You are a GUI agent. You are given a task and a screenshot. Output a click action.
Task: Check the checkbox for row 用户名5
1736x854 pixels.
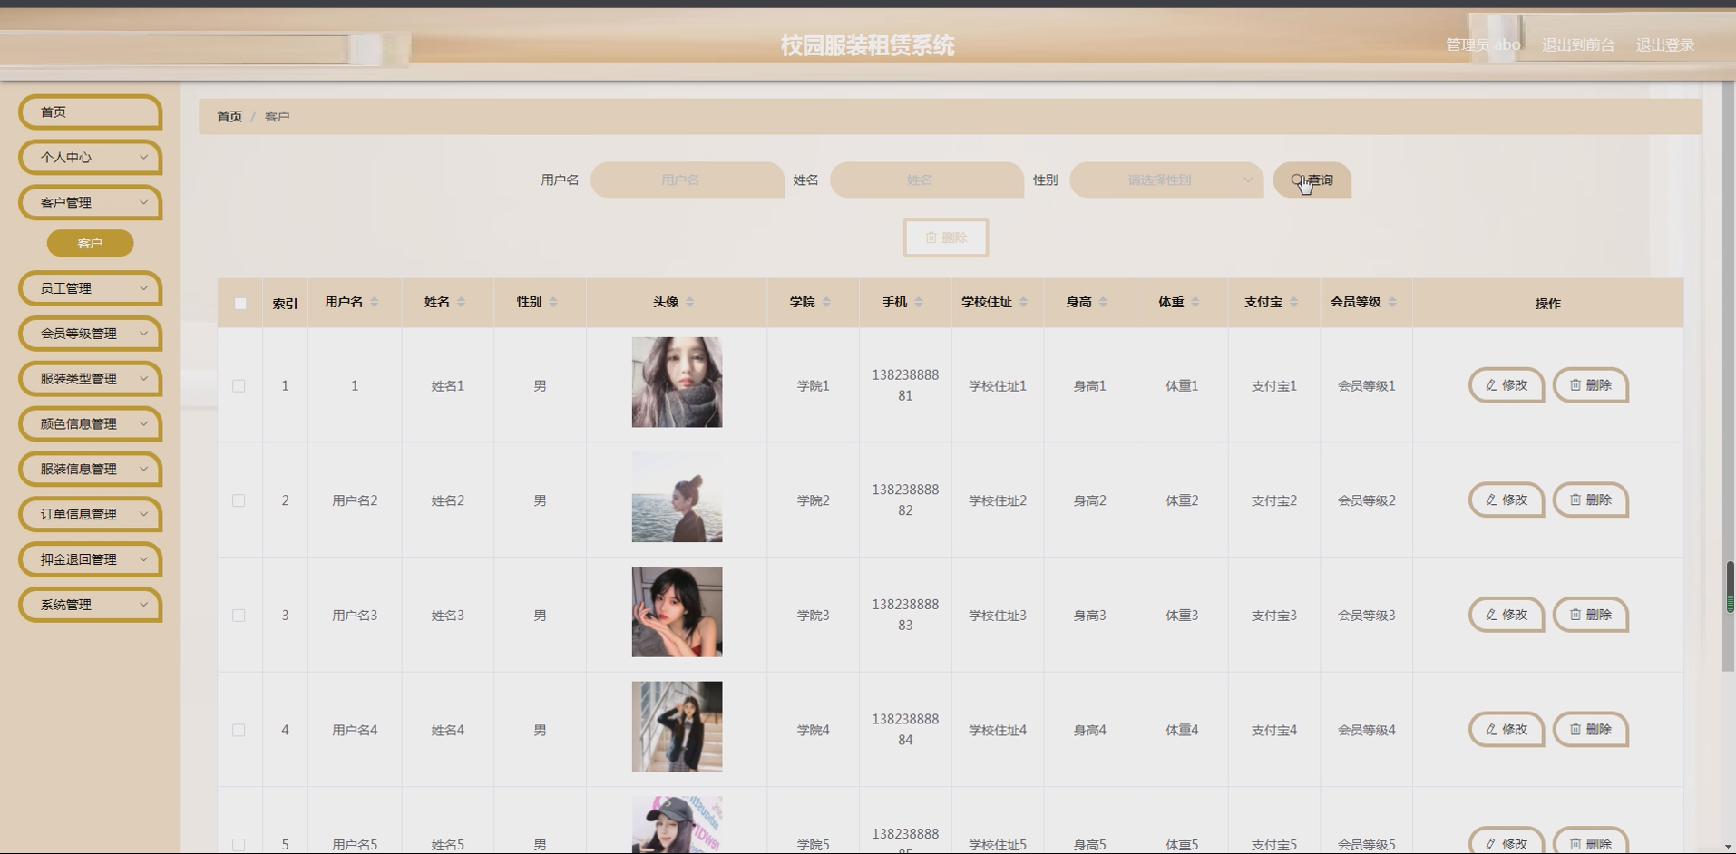pos(239,845)
